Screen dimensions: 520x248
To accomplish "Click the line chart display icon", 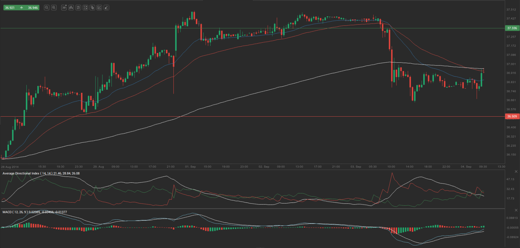I will [x=85, y=8].
